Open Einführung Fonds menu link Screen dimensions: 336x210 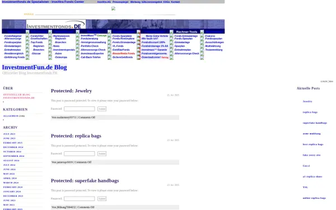click(15, 57)
